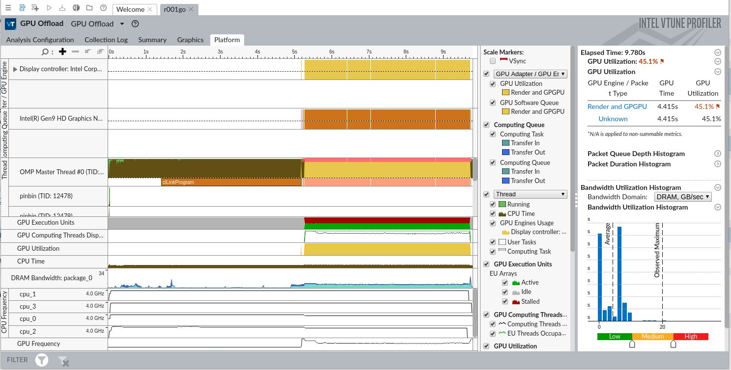The image size is (731, 370).
Task: Zoom in timeline with plus icon
Action: (62, 52)
